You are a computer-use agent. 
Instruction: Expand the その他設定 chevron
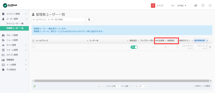(x=26, y=70)
